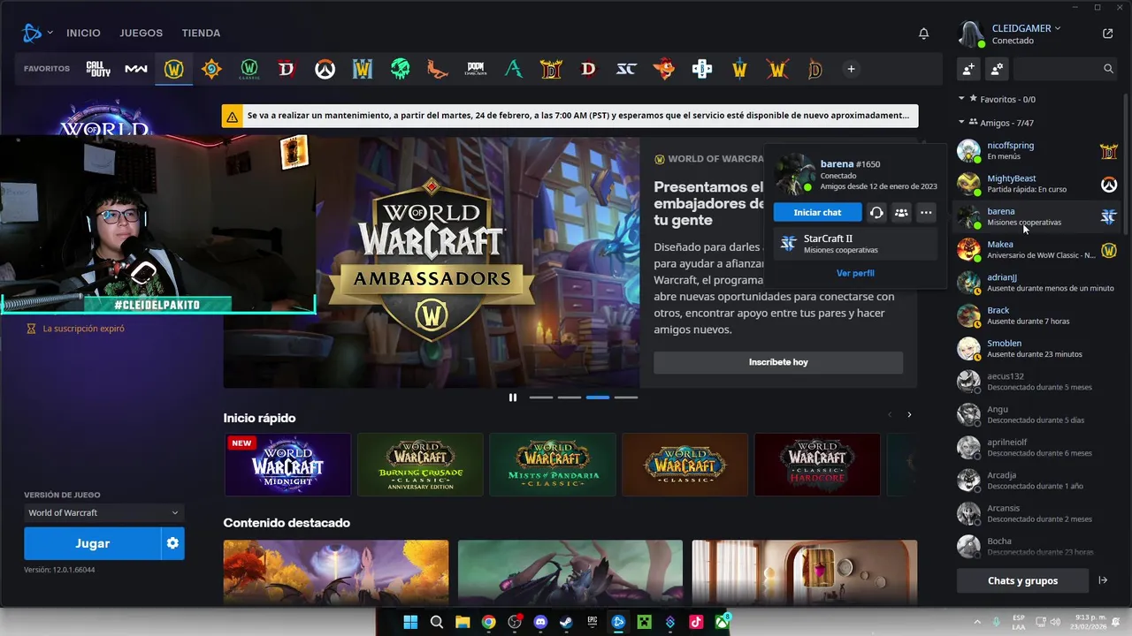1132x636 pixels.
Task: Go to the JUEGOS tab
Action: (141, 33)
